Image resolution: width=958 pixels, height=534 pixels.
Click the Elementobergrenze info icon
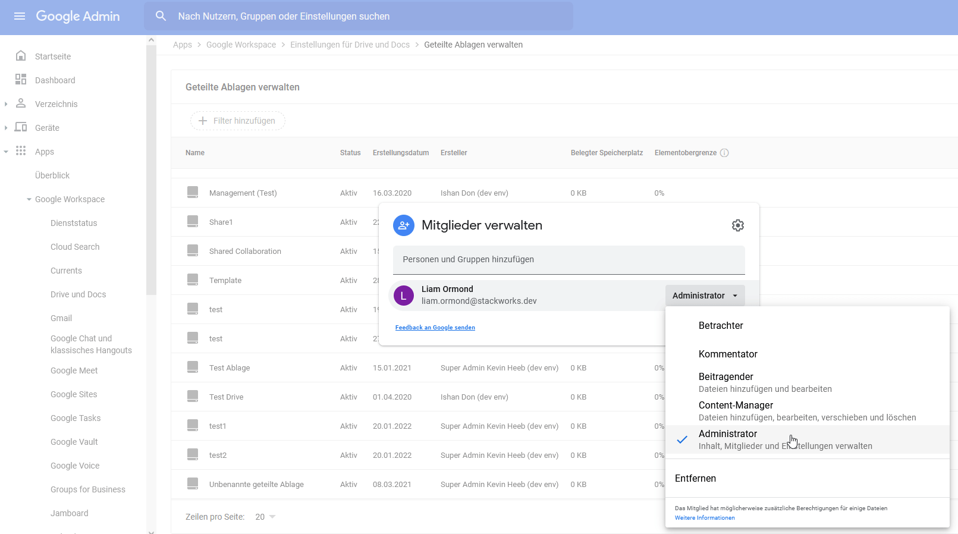(x=724, y=153)
